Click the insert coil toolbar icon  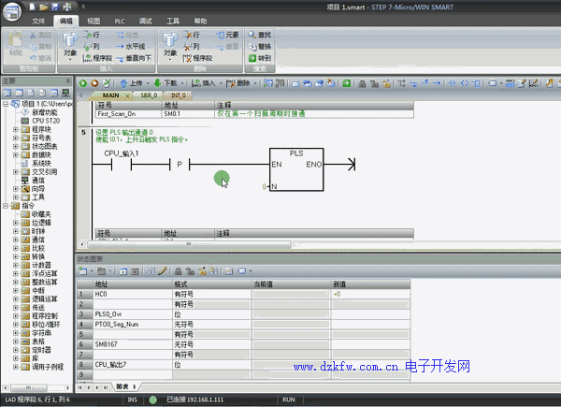pos(465,83)
